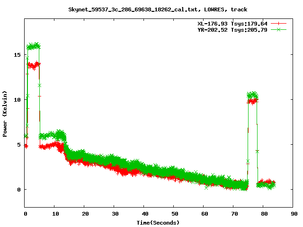Click the x-axis tick label 60
This screenshot has height=227, width=303.
[x=205, y=214]
